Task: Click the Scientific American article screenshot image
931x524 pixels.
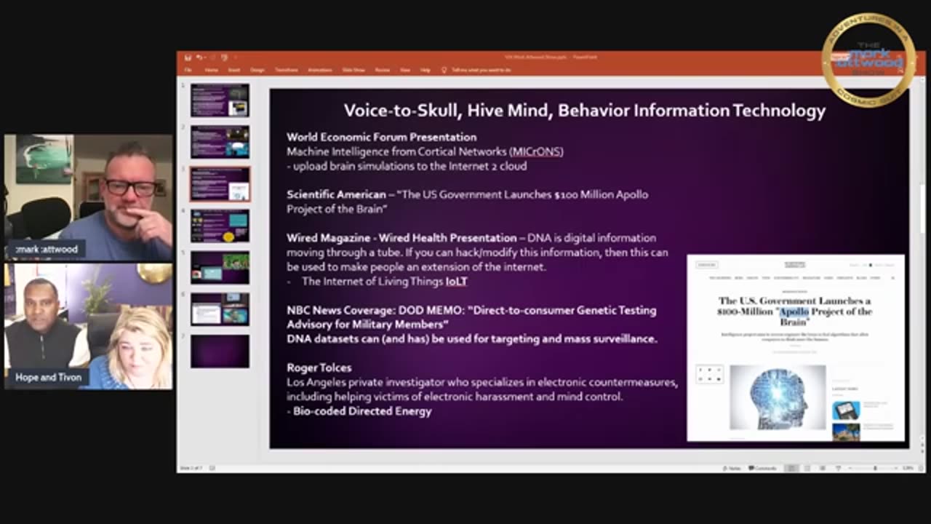Action: 796,348
